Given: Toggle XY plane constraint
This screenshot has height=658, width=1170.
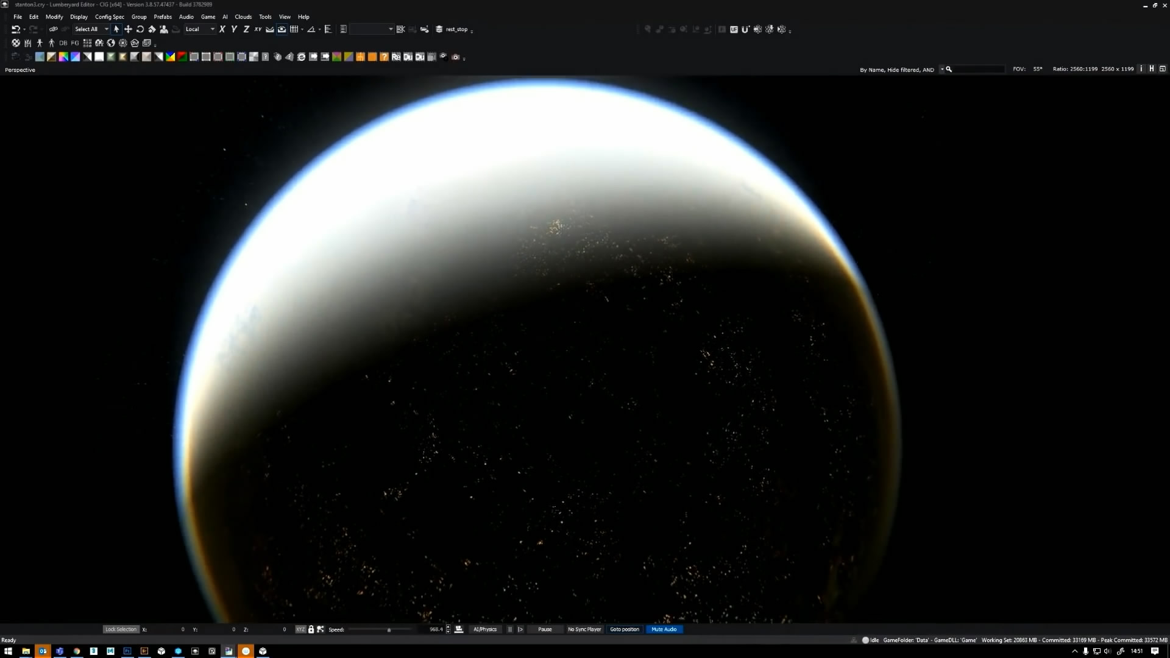Looking at the screenshot, I should (258, 29).
